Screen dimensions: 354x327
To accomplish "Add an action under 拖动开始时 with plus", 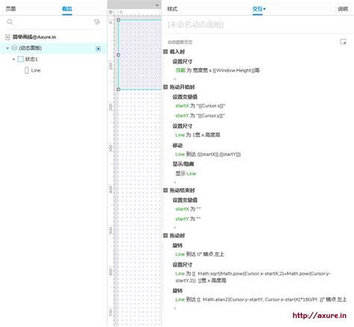I will tap(175, 182).
